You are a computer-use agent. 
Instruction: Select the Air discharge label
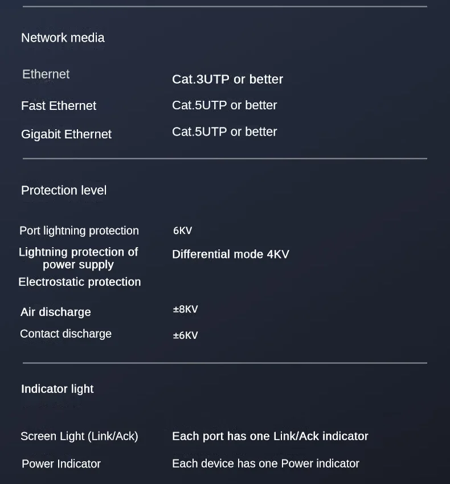(x=56, y=312)
